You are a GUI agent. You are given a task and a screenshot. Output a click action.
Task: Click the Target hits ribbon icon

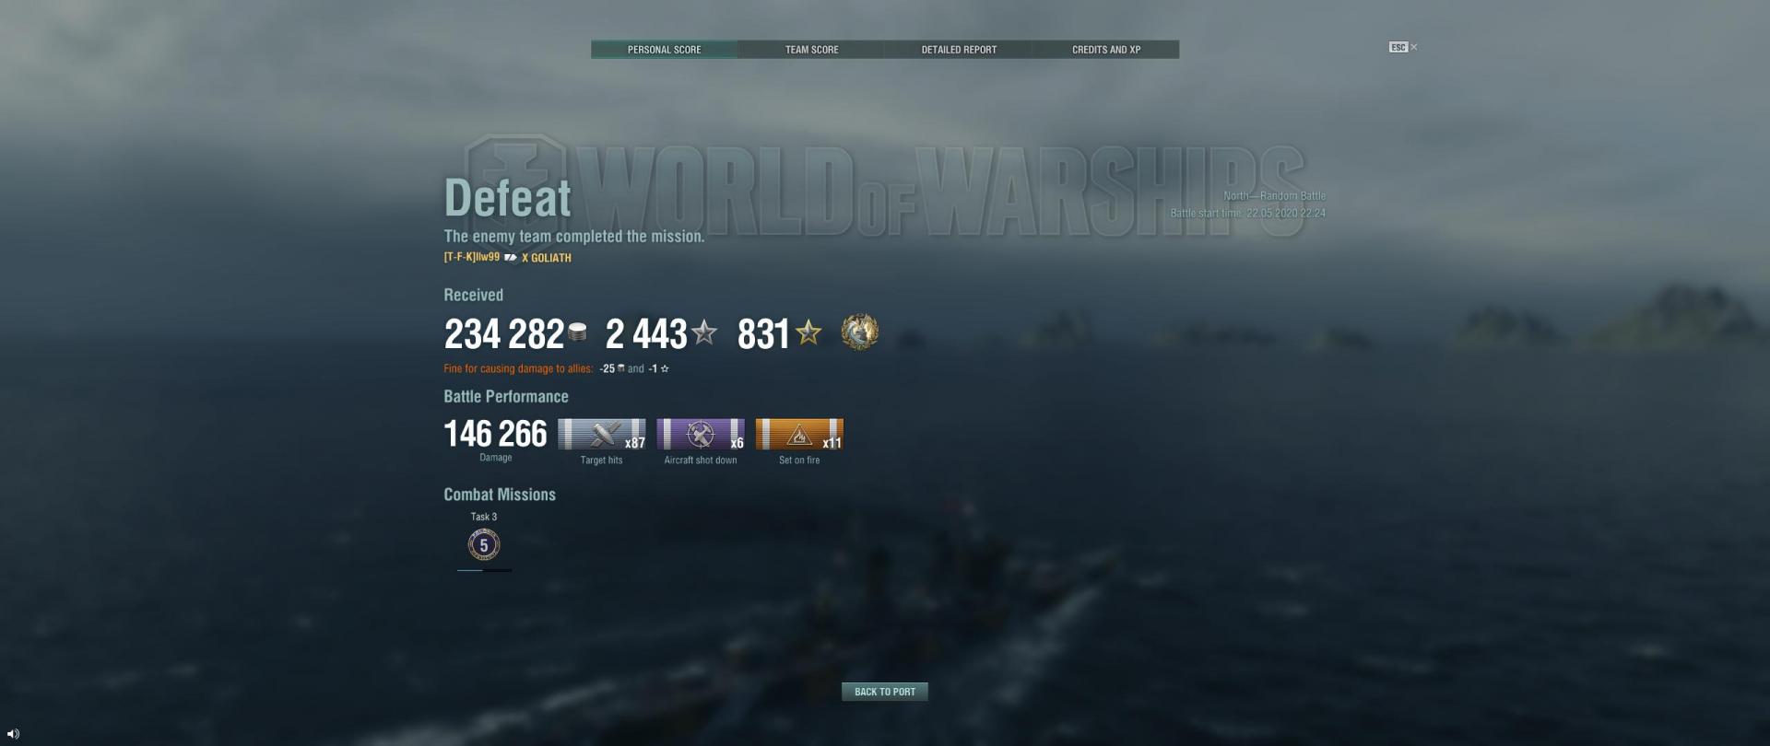[602, 434]
